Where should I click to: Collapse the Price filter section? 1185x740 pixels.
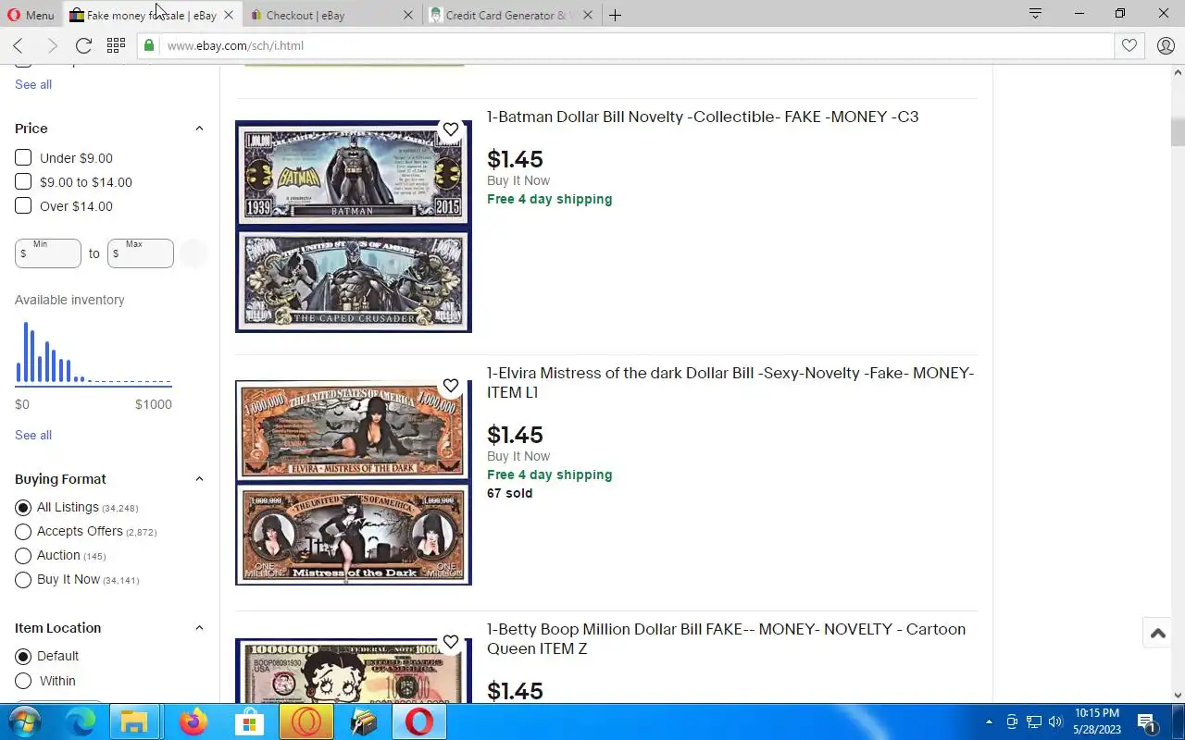click(x=199, y=129)
